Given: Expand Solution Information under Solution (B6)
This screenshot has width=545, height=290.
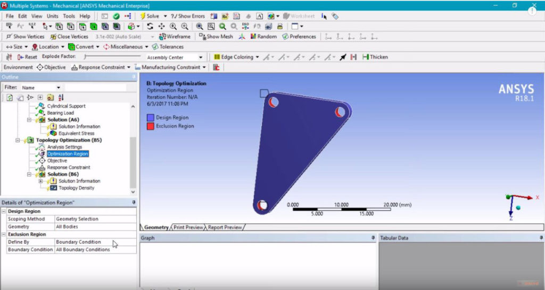Looking at the screenshot, I should point(40,181).
